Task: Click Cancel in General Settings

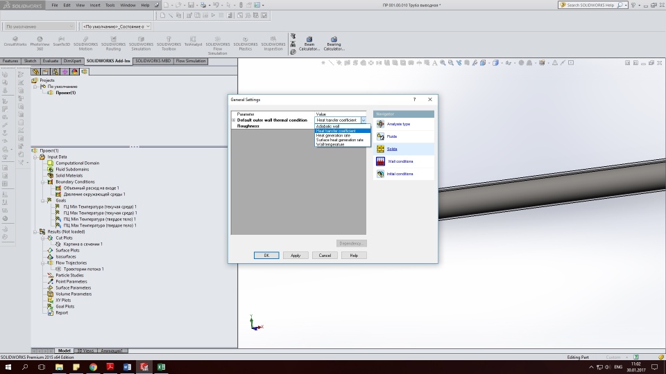Action: pos(325,256)
